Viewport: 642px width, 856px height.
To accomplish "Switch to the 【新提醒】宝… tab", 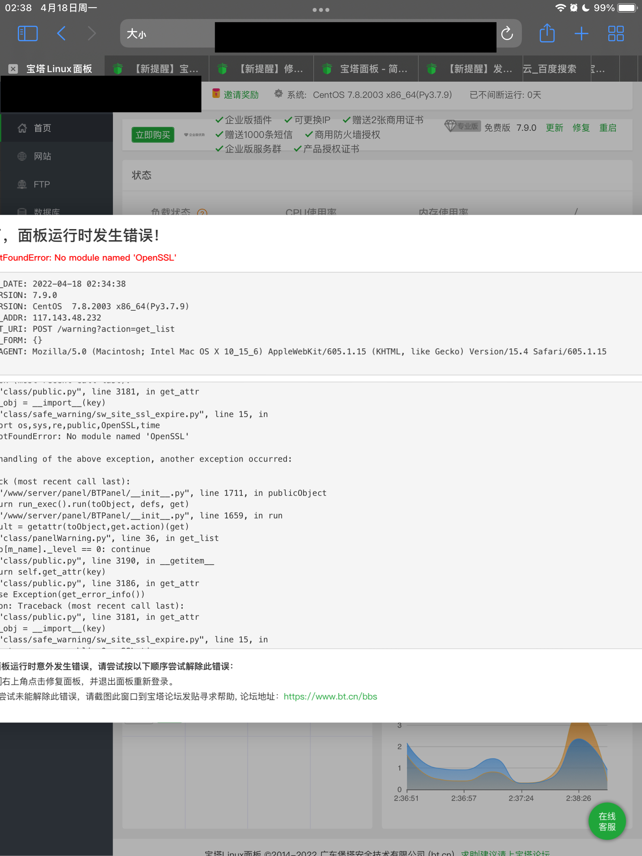I will click(x=157, y=69).
